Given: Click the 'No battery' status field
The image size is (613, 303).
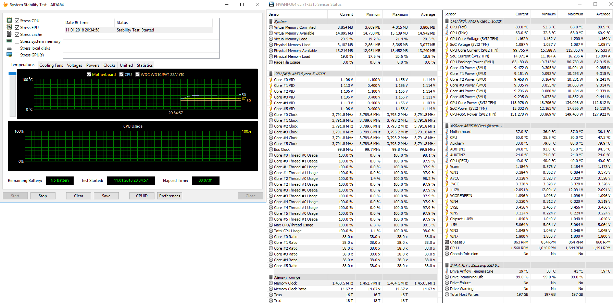Looking at the screenshot, I should 60,181.
